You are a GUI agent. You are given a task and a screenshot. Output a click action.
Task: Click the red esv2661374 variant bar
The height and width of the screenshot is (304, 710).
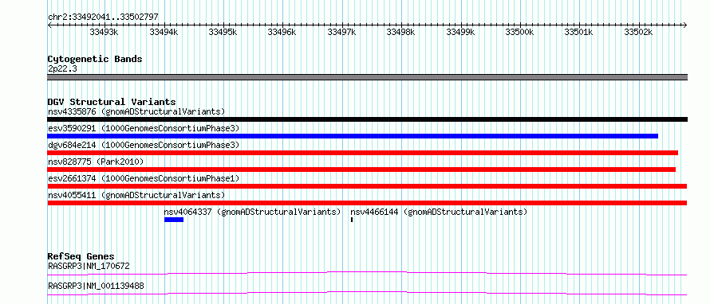tap(367, 186)
